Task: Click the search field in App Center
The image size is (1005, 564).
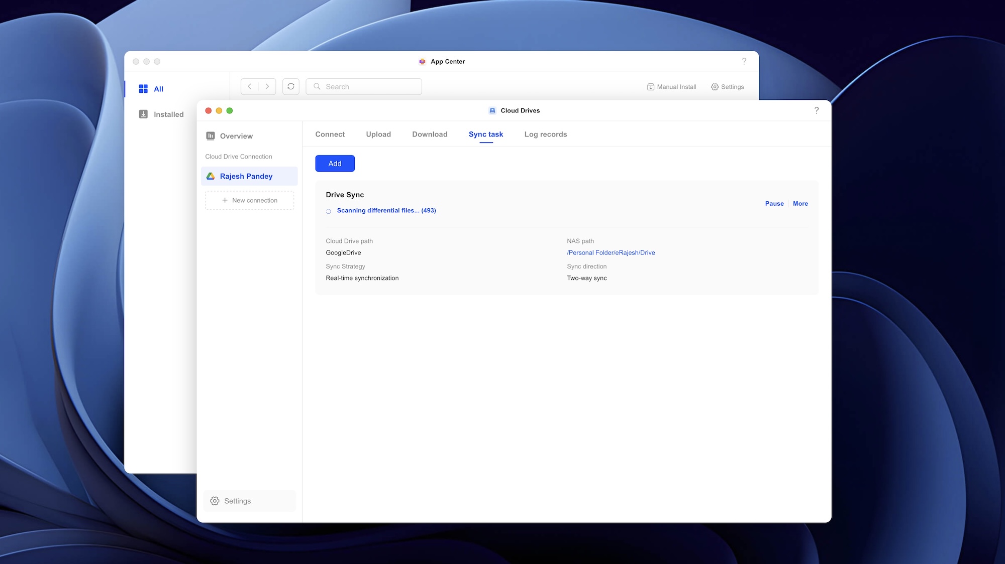Action: pos(364,86)
